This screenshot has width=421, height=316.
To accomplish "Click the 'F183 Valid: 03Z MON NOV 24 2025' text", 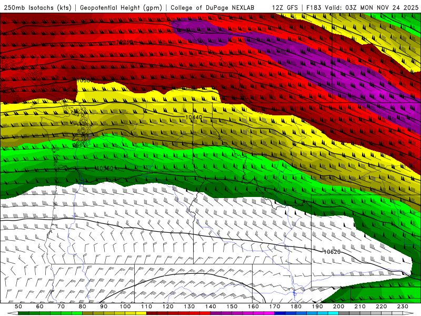I will [362, 8].
